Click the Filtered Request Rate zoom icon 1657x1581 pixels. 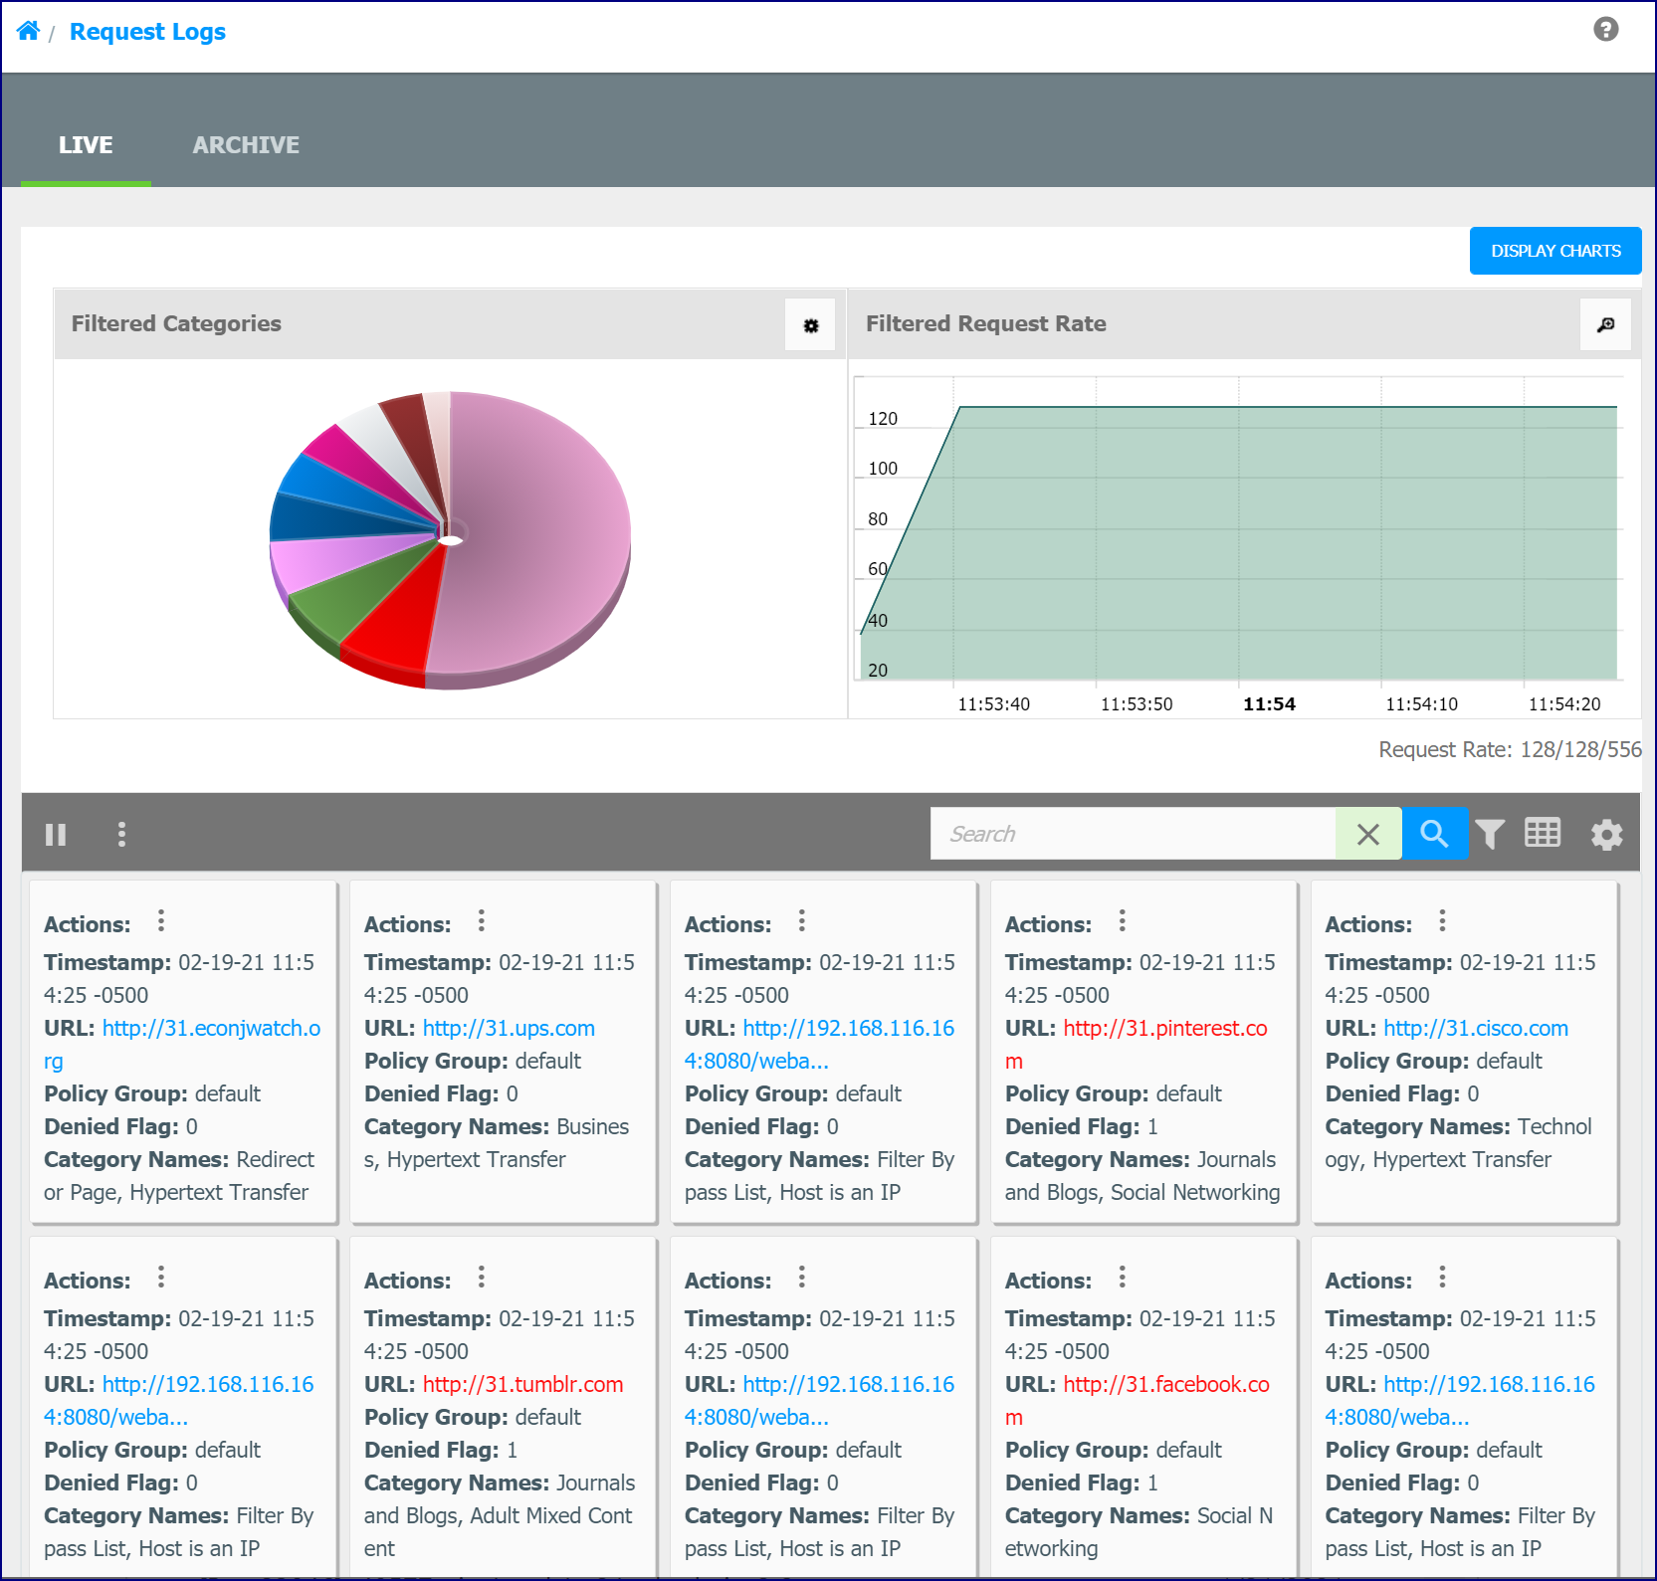click(x=1605, y=324)
